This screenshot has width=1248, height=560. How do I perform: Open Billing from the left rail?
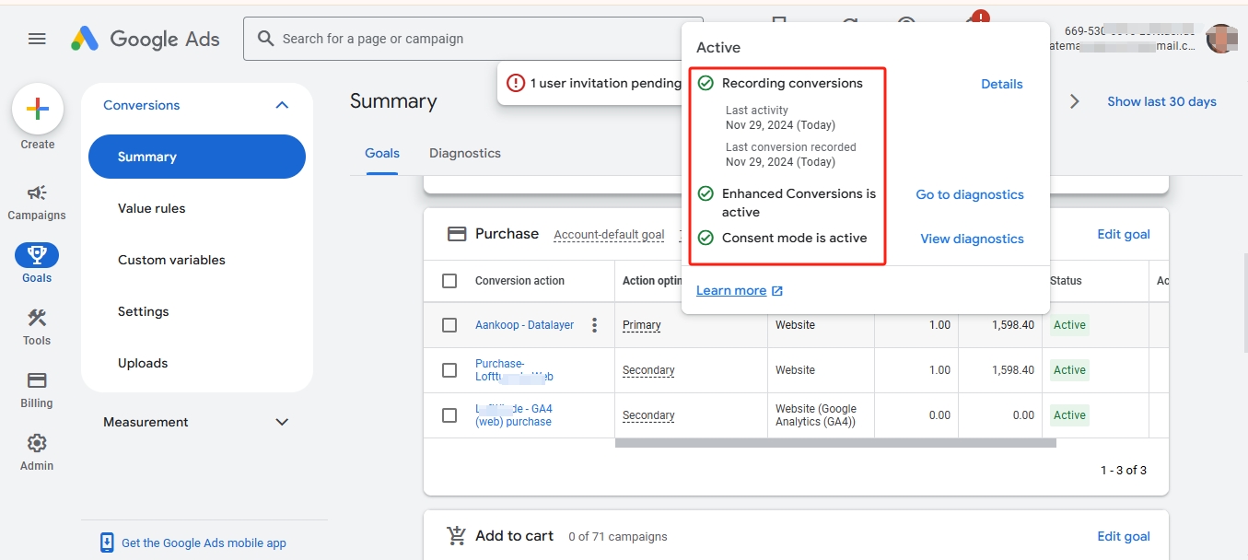tap(37, 390)
